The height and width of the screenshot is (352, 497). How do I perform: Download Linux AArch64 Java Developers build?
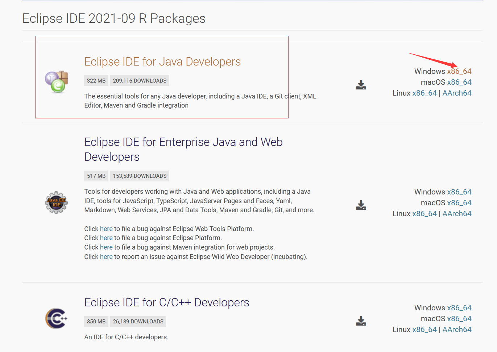pos(457,93)
